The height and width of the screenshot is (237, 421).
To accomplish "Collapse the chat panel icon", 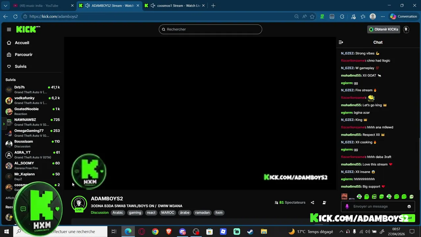I will (341, 42).
